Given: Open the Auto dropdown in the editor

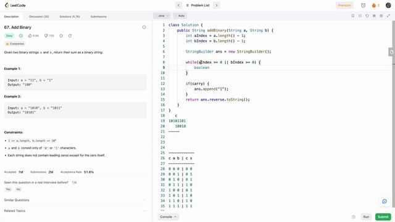Looking at the screenshot, I should click(x=181, y=16).
